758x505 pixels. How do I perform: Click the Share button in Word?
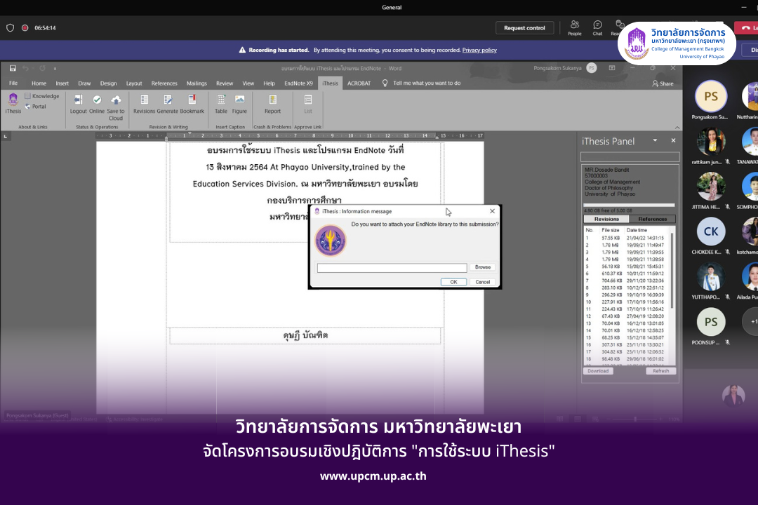coord(663,83)
